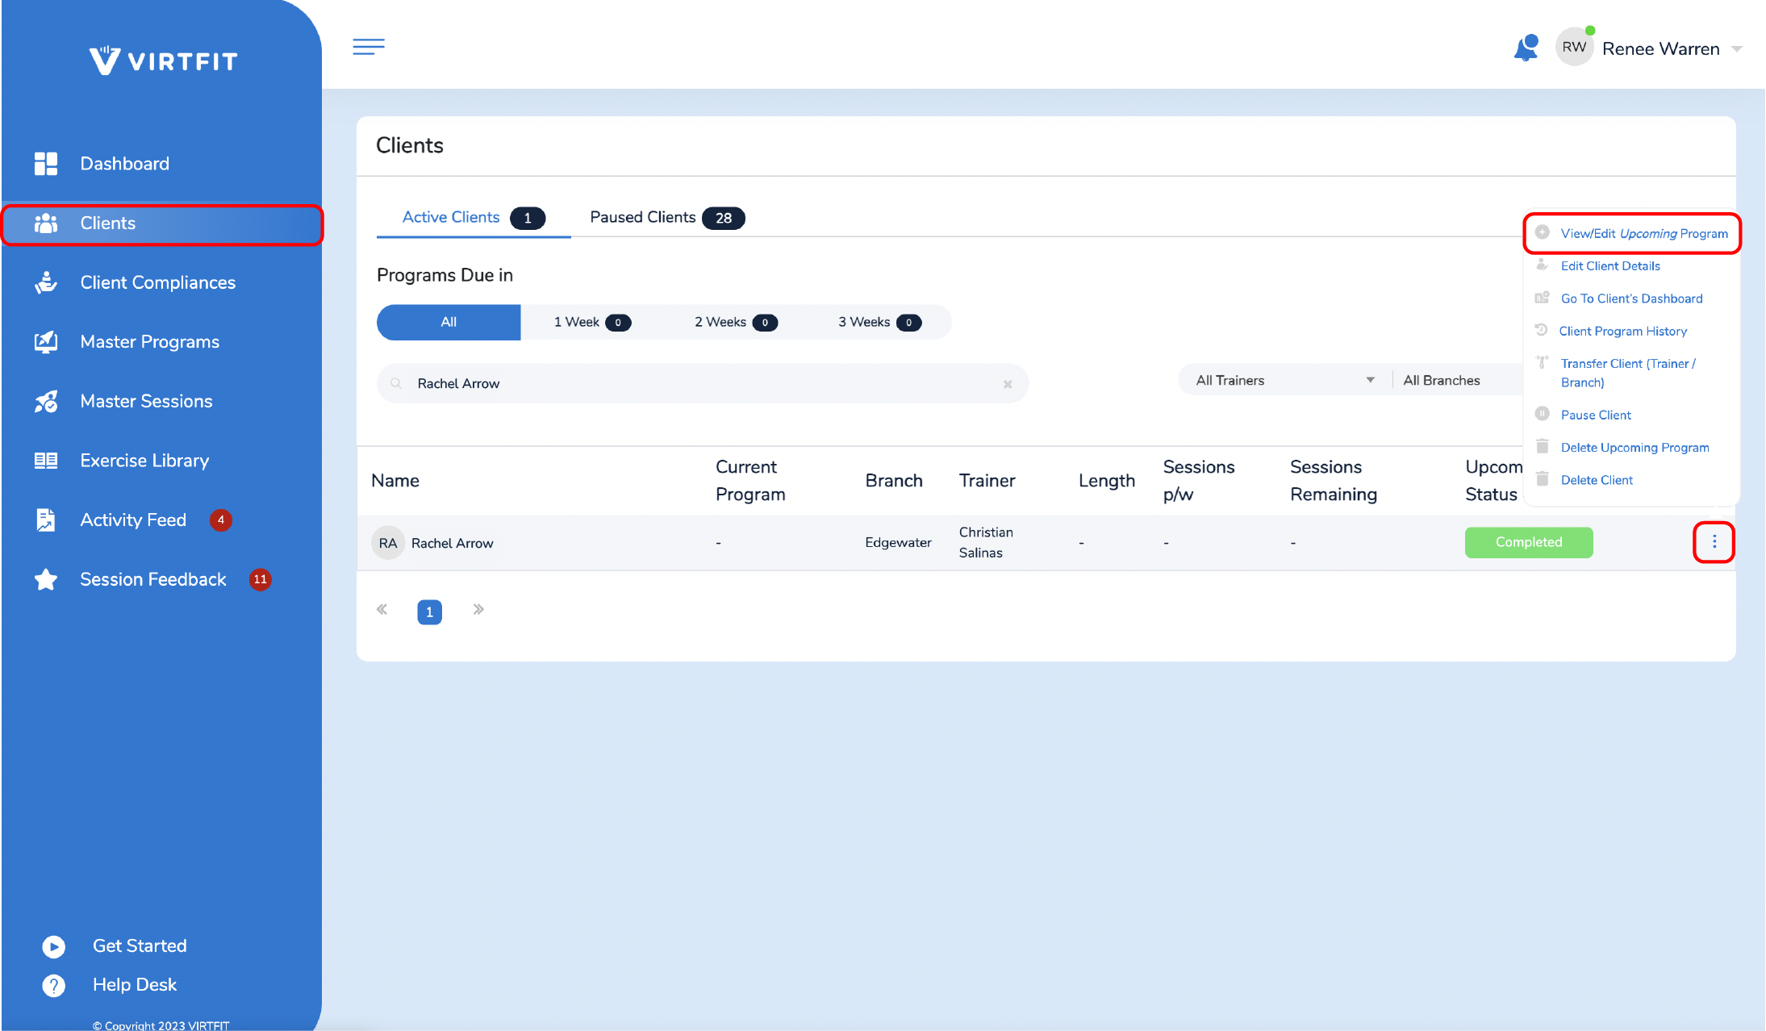Select the All programs-due filter
The height and width of the screenshot is (1031, 1766).
coord(449,322)
